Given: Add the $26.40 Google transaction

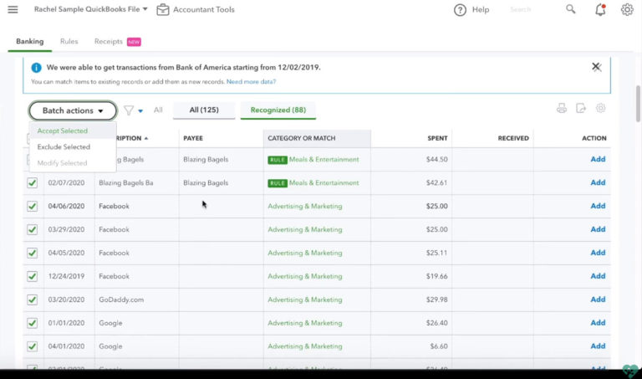Looking at the screenshot, I should click(x=598, y=322).
